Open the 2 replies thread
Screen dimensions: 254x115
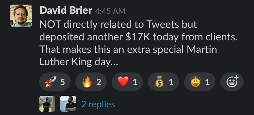pos(98,104)
